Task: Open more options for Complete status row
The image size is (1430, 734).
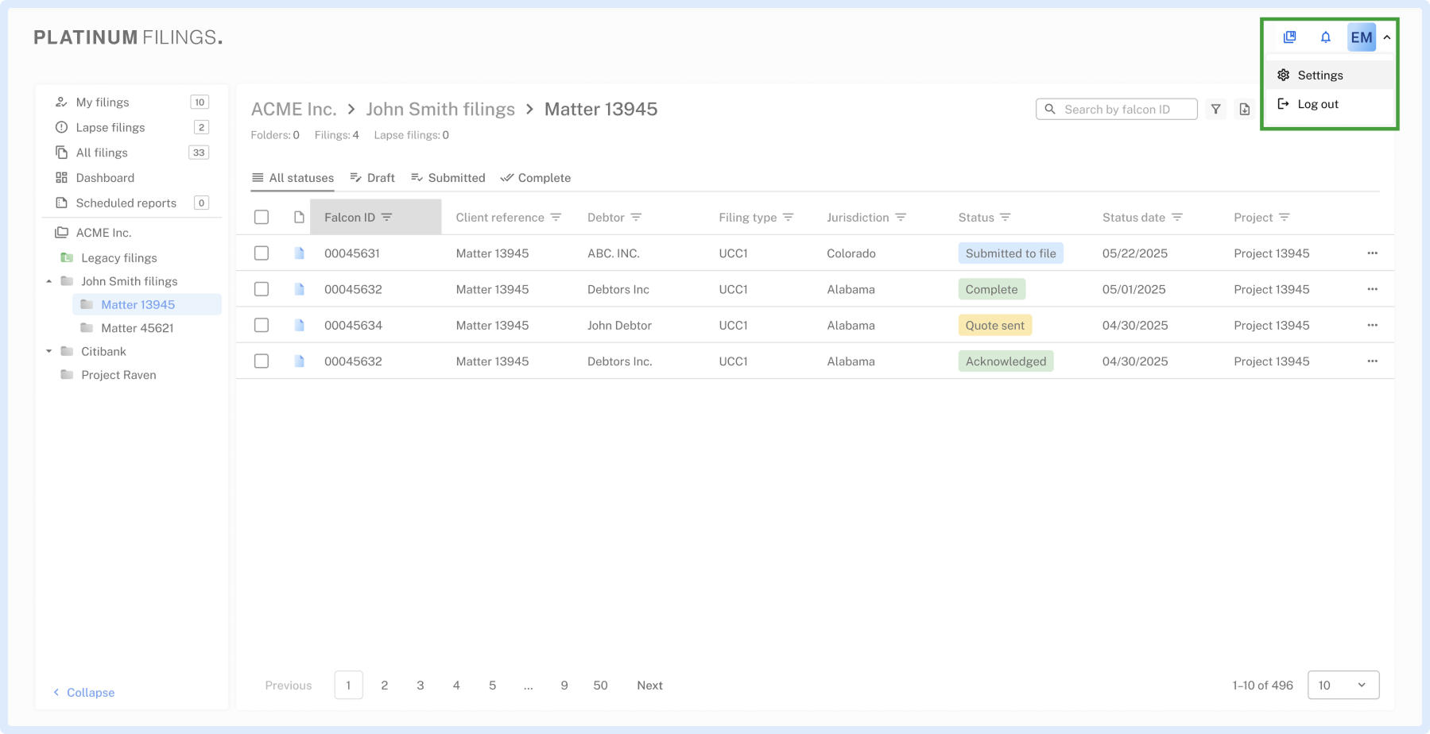Action: [1373, 289]
